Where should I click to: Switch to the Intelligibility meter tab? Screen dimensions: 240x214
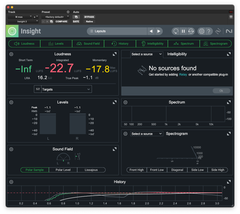(152, 43)
